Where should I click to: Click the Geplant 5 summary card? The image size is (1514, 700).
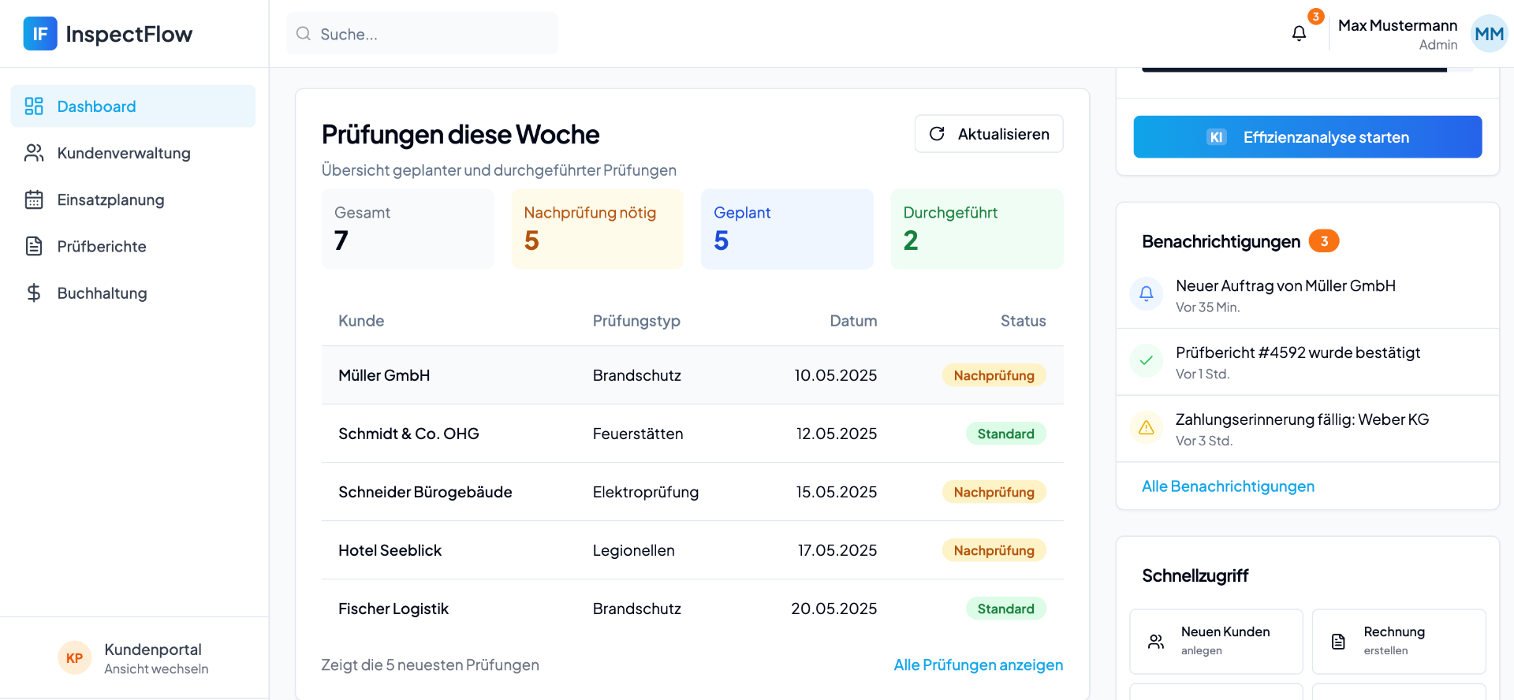click(x=787, y=229)
